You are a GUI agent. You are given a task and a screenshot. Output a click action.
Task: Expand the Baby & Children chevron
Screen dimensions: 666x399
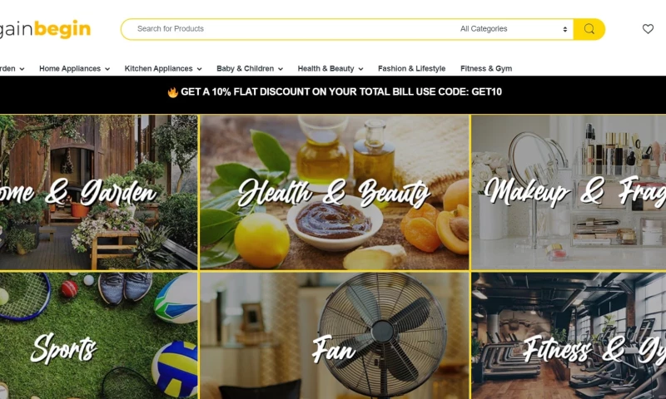281,69
